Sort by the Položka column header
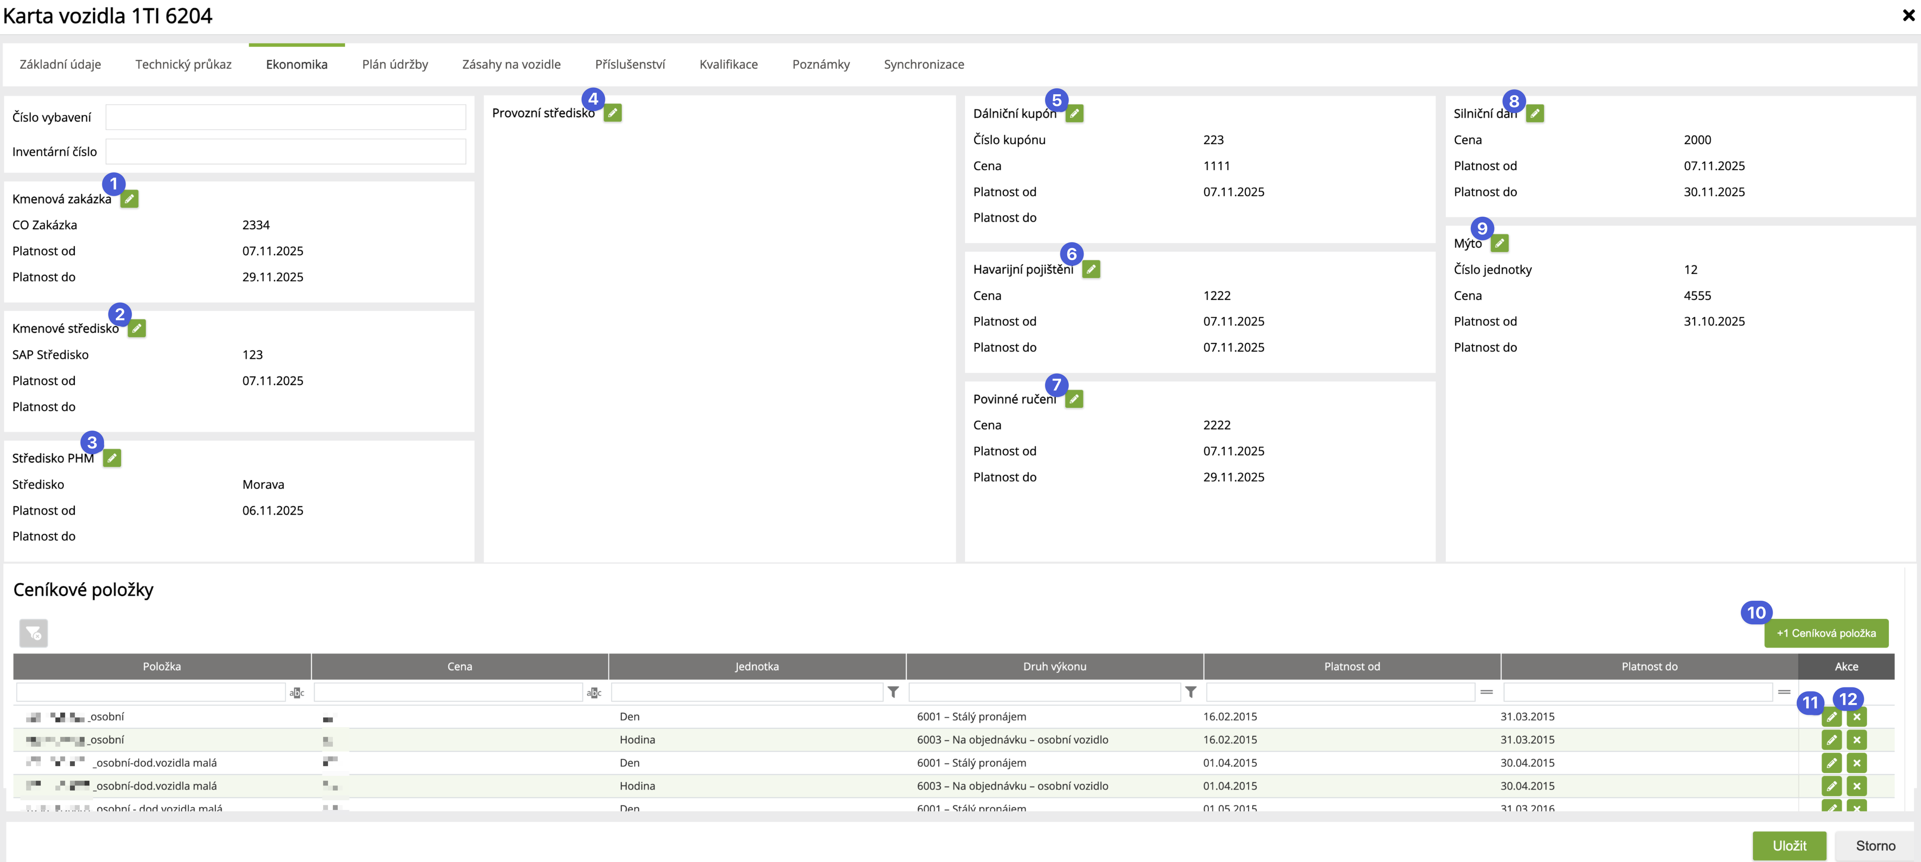Viewport: 1921px width, 862px height. pos(162,667)
